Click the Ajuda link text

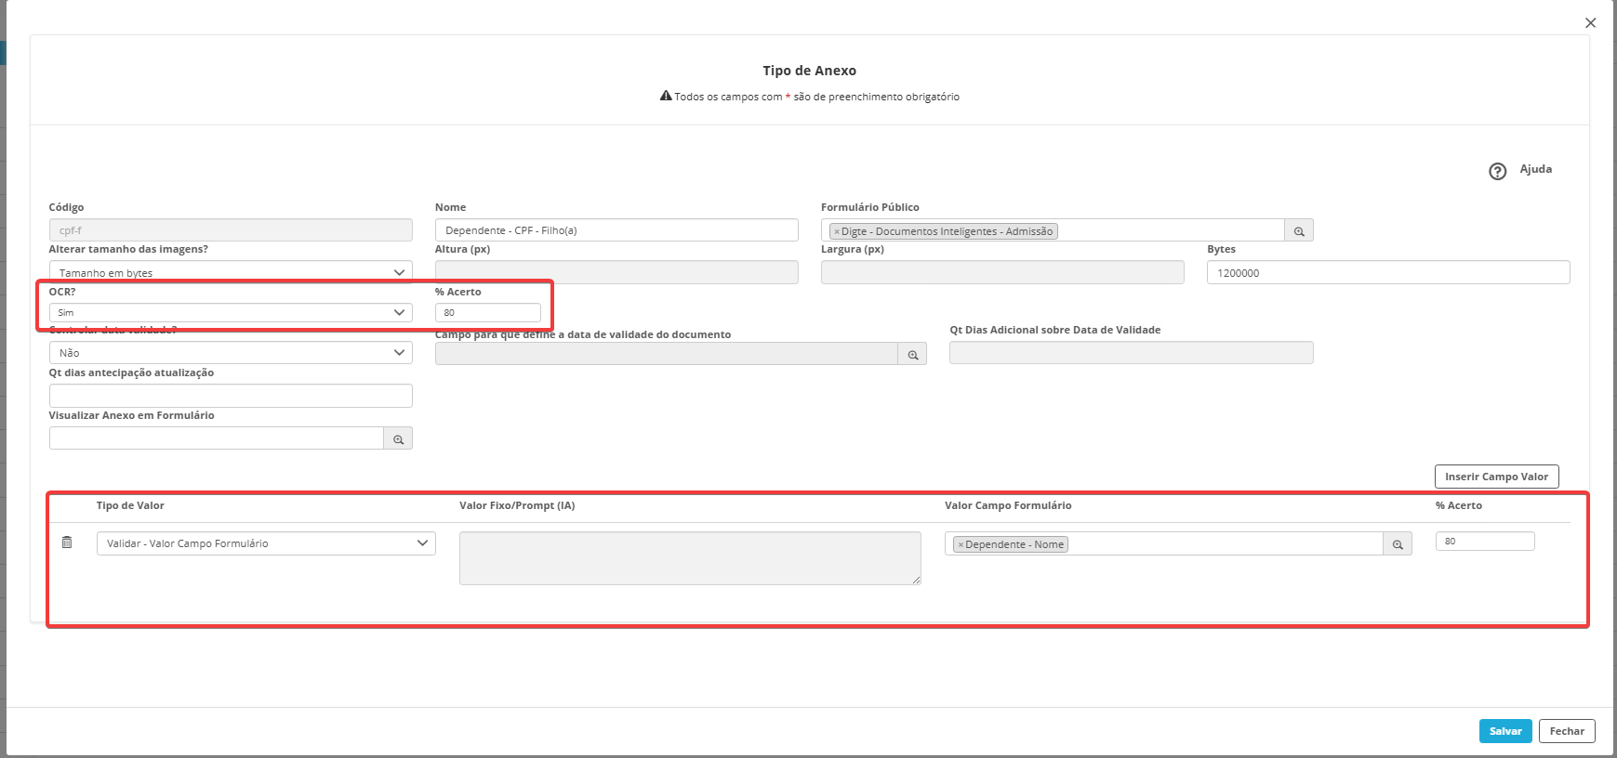click(x=1535, y=169)
